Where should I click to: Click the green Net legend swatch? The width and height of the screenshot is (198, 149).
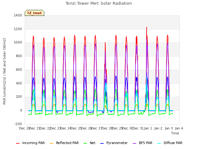pos(85,143)
